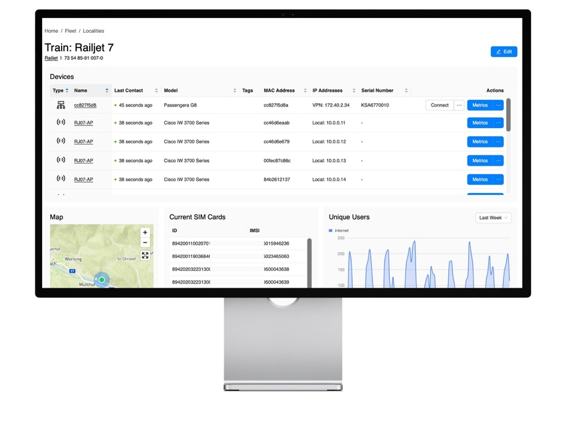Click the Devices table vertical scrollbar
Image resolution: width=566 pixels, height=425 pixels.
click(508, 115)
